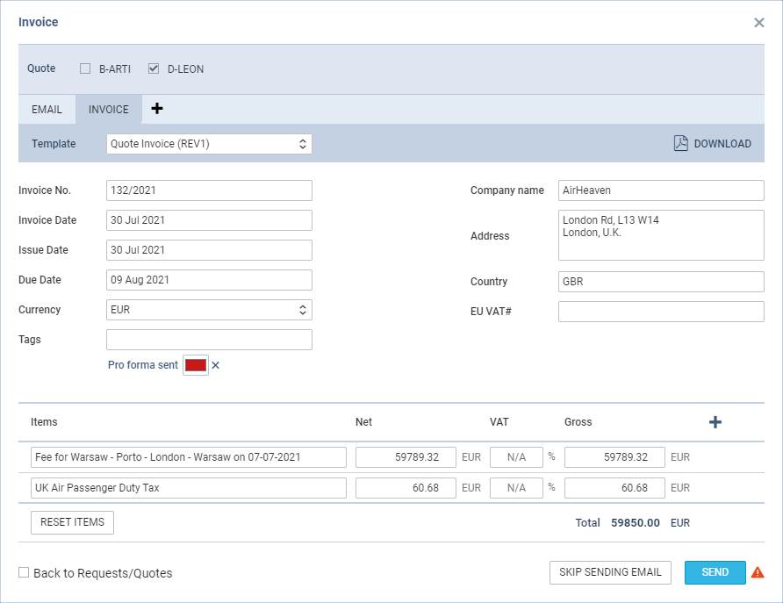Viewport: 783px width, 603px height.
Task: Add a new invoice item row
Action: [x=715, y=422]
